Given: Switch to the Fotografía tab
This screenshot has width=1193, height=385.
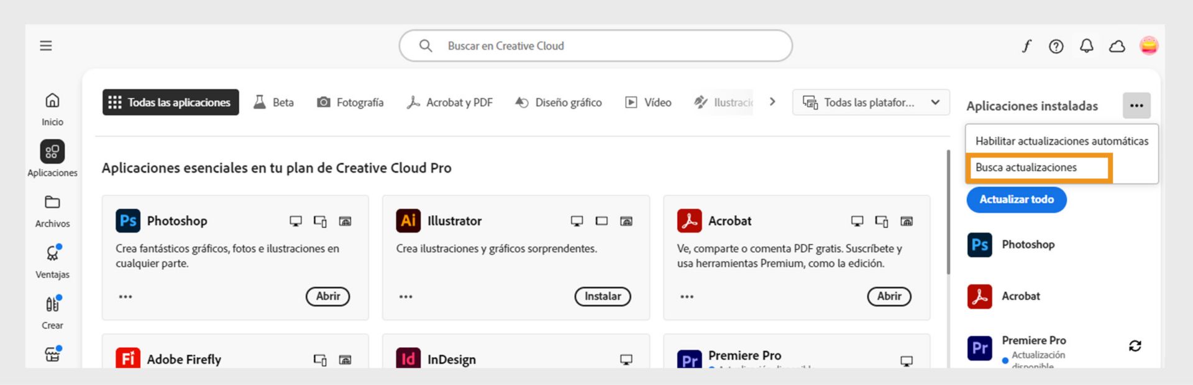Looking at the screenshot, I should pos(350,102).
